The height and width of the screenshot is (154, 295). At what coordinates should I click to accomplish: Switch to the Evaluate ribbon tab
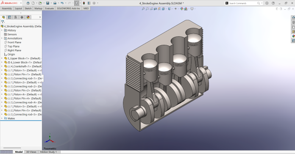(x=50, y=8)
